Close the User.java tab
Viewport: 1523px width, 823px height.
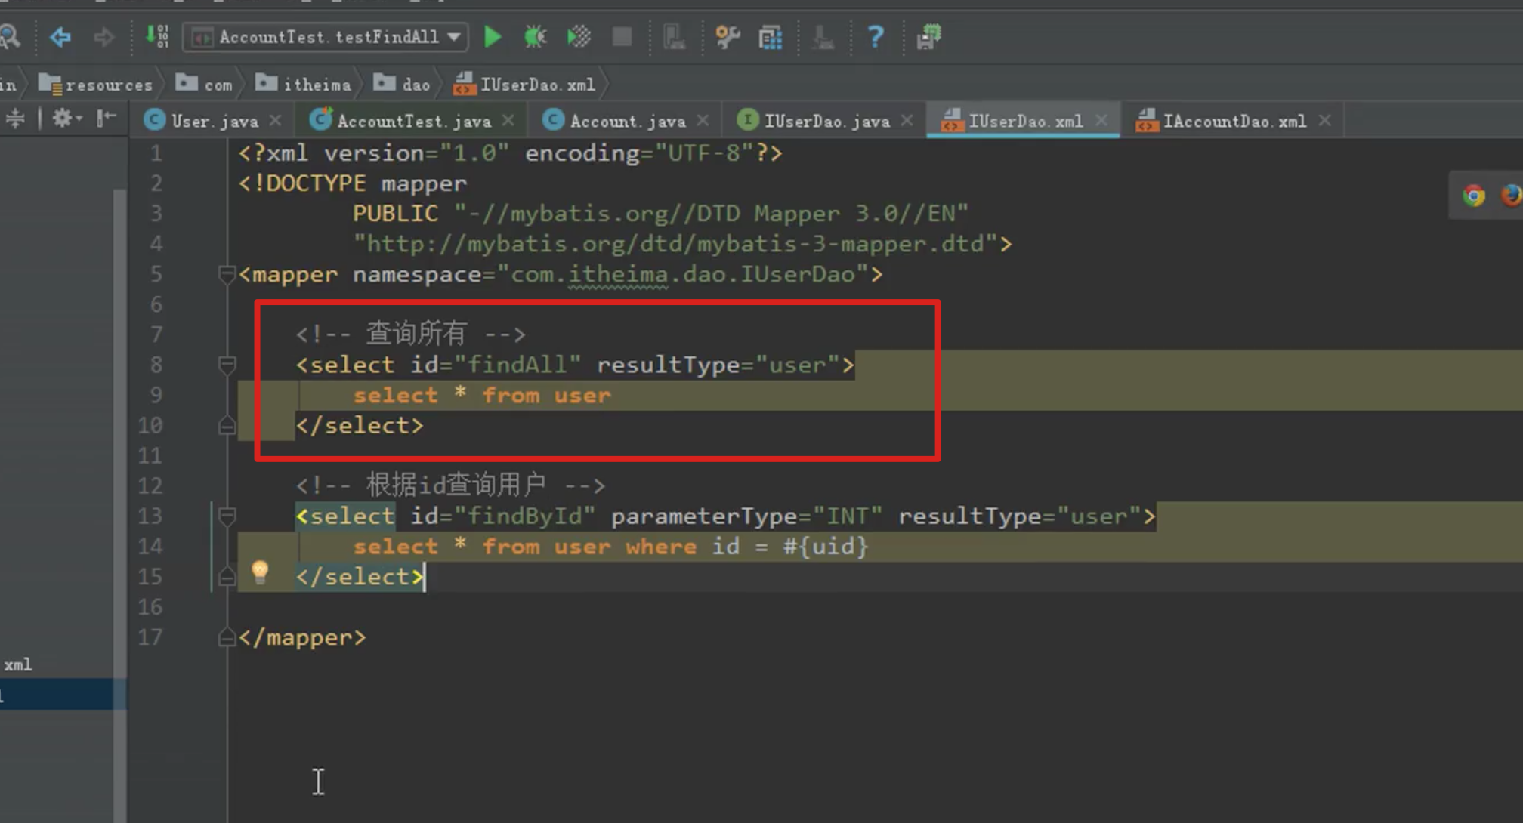pyautogui.click(x=276, y=121)
